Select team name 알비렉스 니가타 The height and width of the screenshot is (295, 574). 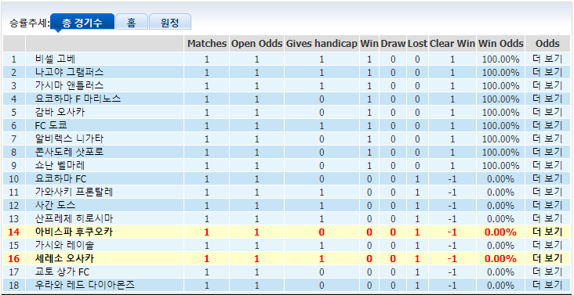point(70,139)
